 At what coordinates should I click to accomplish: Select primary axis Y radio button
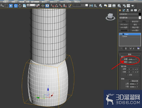click(131, 69)
